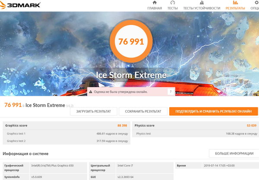Switch to the ТЕСТЫ tab

[x=173, y=8]
